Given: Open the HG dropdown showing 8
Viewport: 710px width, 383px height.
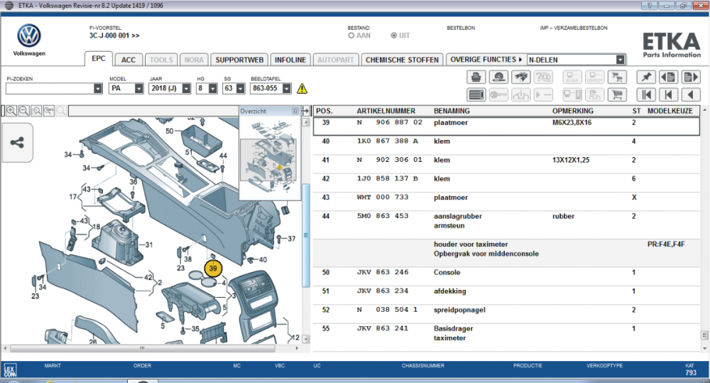Looking at the screenshot, I should point(213,89).
